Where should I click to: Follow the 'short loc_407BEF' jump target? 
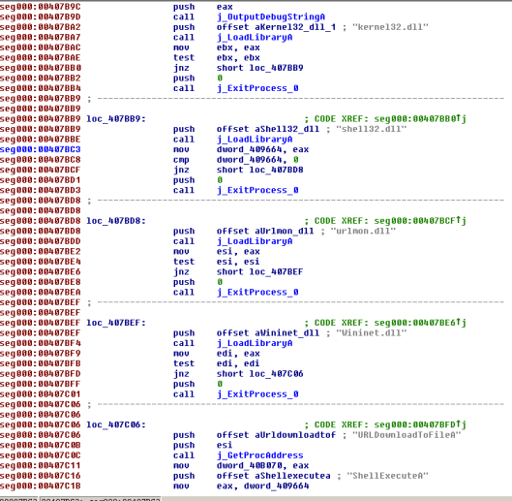point(259,271)
